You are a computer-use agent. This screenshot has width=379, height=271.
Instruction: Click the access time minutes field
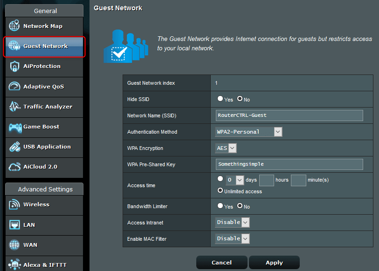(298, 180)
